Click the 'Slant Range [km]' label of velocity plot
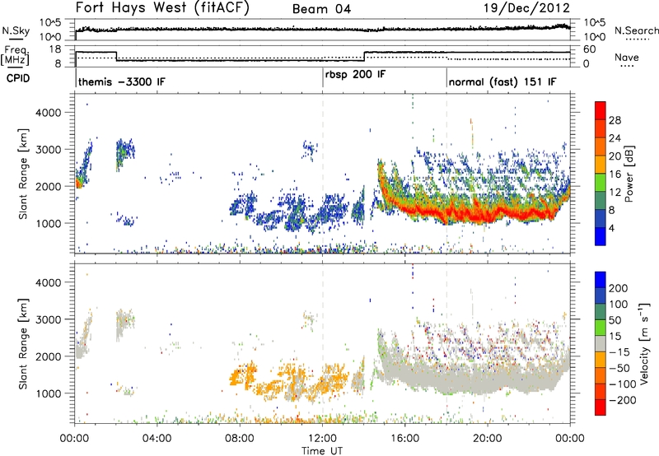 tap(23, 343)
